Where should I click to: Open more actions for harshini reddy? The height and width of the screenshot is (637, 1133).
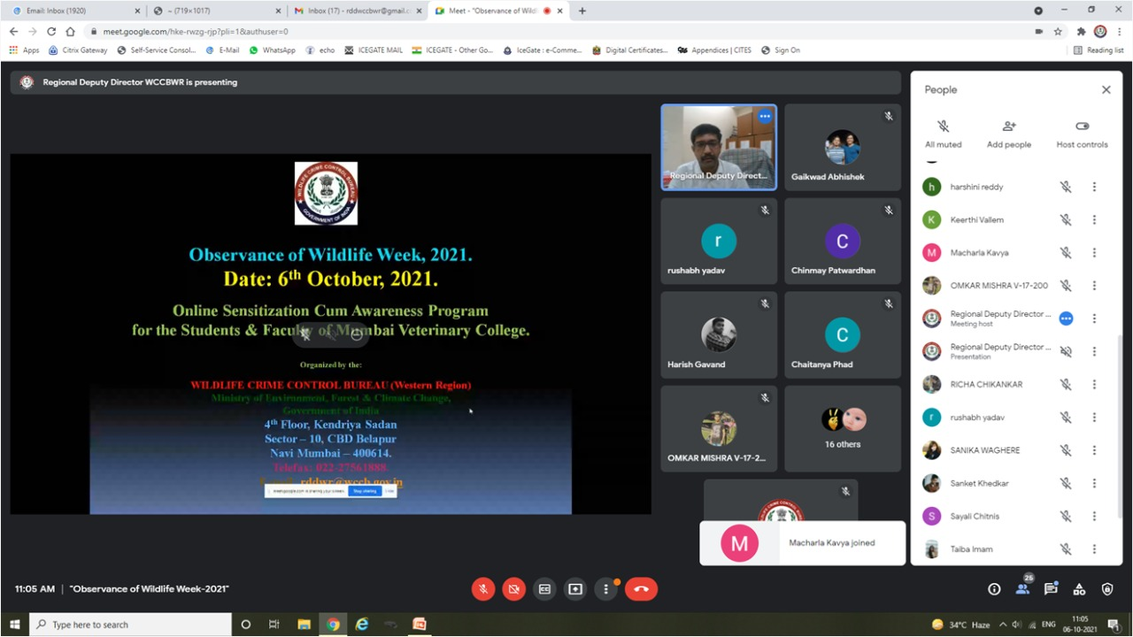[x=1094, y=187]
